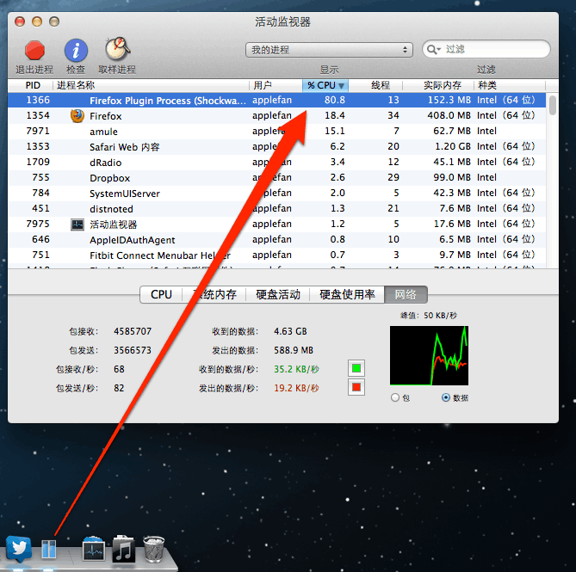Select the distnoted process row

tap(277, 208)
